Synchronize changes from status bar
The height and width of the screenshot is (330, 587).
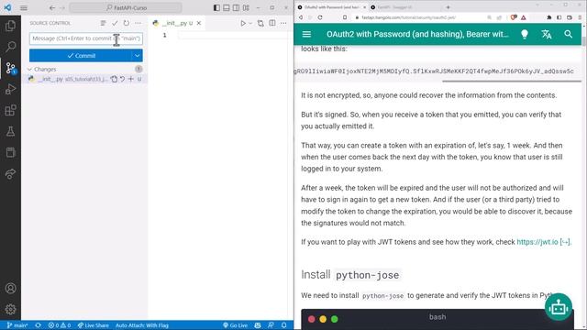pos(38,325)
